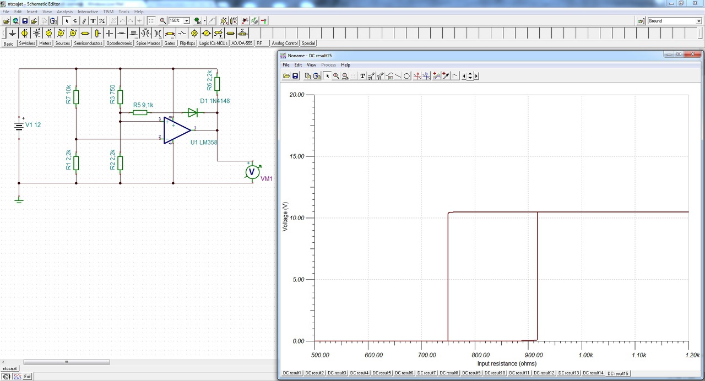Open the Ground combo box at top right
The height and width of the screenshot is (381, 705).
[674, 21]
